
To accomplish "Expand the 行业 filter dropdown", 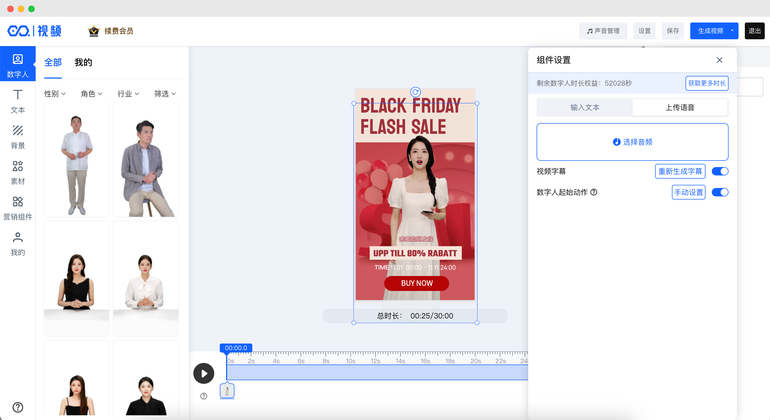I will coord(128,94).
